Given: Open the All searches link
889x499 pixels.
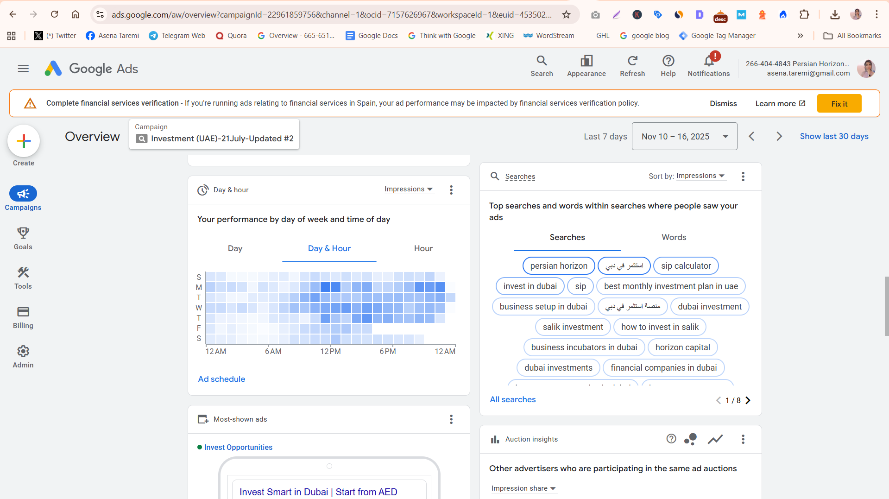Looking at the screenshot, I should [513, 399].
